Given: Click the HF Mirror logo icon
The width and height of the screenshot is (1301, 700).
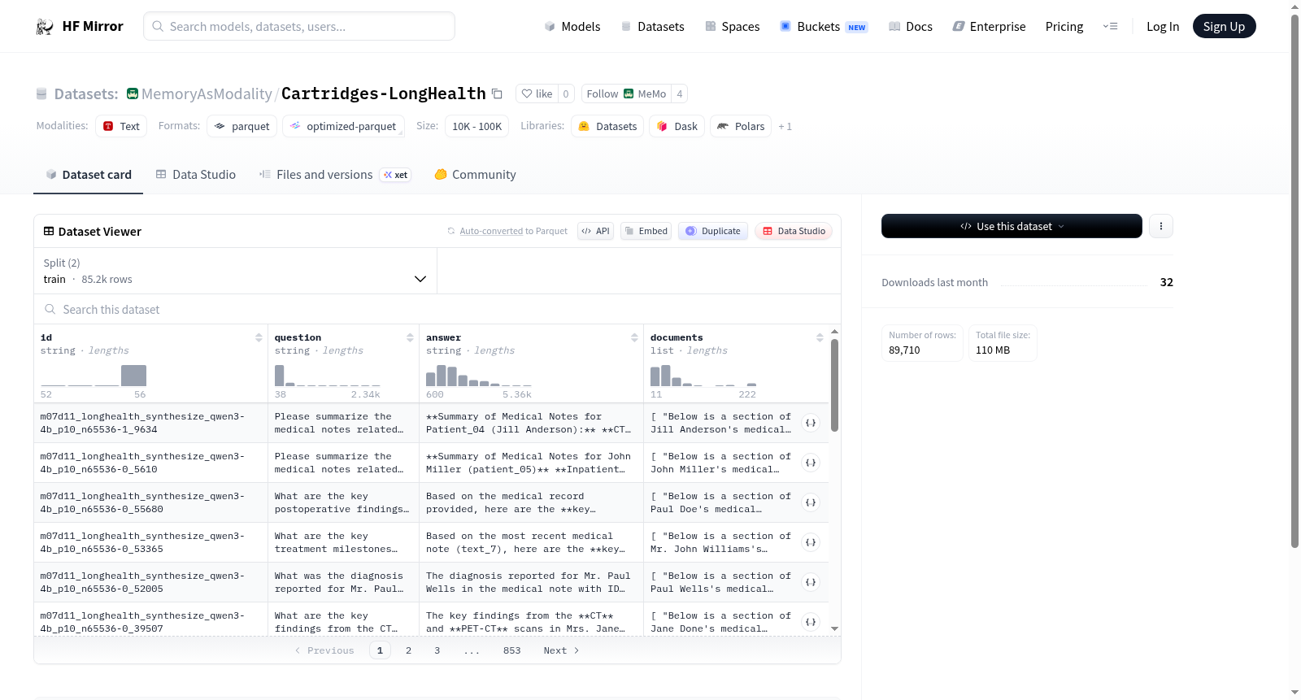Looking at the screenshot, I should [x=45, y=27].
